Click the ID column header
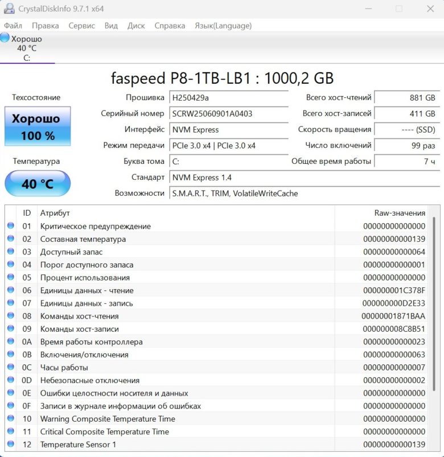The width and height of the screenshot is (444, 457). coord(27,213)
